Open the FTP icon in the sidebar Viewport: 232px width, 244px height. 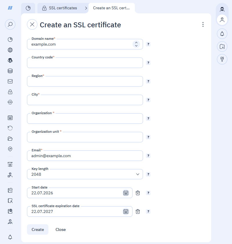pyautogui.click(x=10, y=164)
